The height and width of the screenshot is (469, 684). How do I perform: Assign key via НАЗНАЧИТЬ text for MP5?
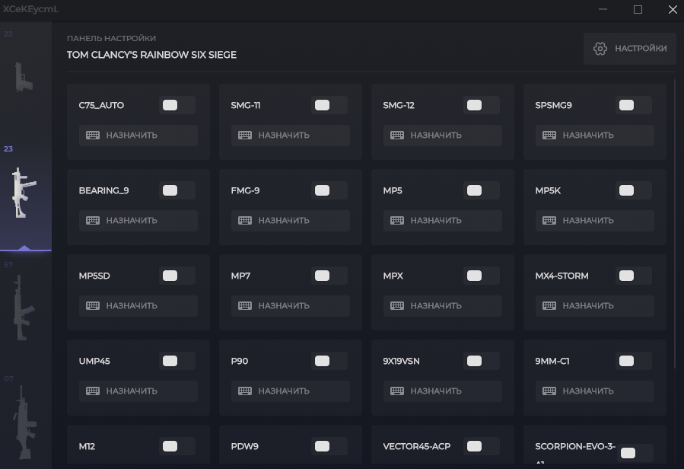436,221
